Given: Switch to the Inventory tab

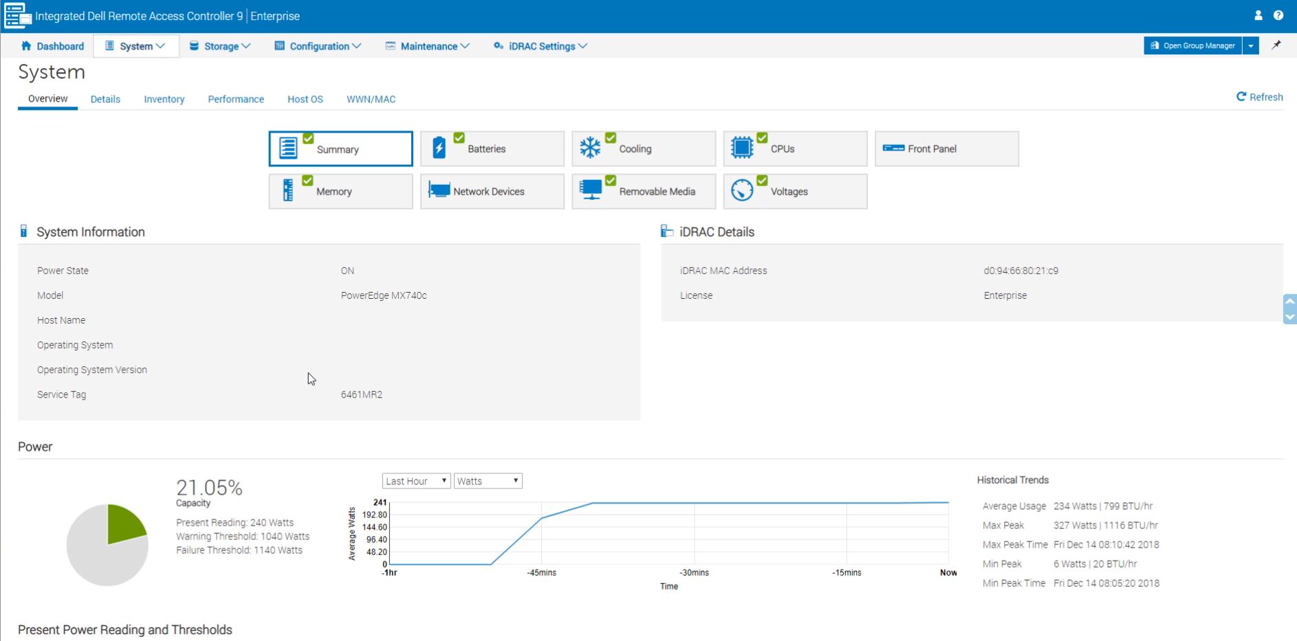Looking at the screenshot, I should pyautogui.click(x=164, y=99).
